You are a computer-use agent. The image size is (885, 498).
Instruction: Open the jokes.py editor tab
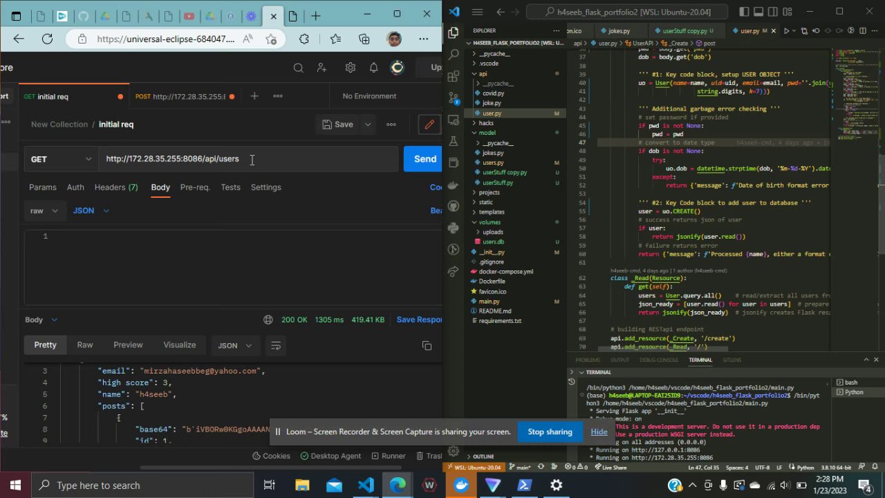click(x=617, y=31)
